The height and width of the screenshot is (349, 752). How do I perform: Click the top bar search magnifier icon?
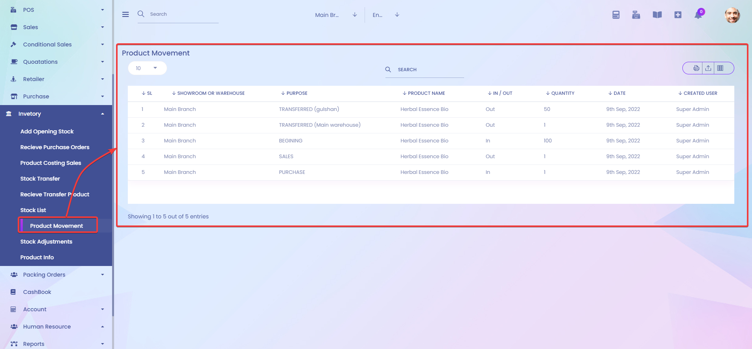[x=141, y=14]
